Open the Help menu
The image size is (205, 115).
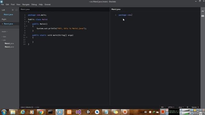[41, 4]
